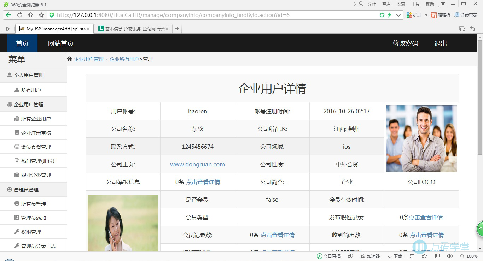Click 点击查看详情 for 发布职位记录
The image size is (483, 261).
[x=426, y=217]
